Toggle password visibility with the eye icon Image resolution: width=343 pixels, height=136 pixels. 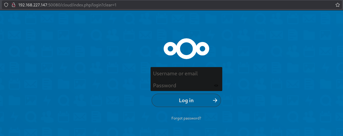click(216, 85)
